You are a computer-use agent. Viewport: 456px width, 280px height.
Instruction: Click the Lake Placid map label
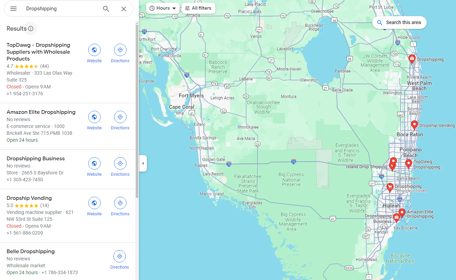point(255,4)
